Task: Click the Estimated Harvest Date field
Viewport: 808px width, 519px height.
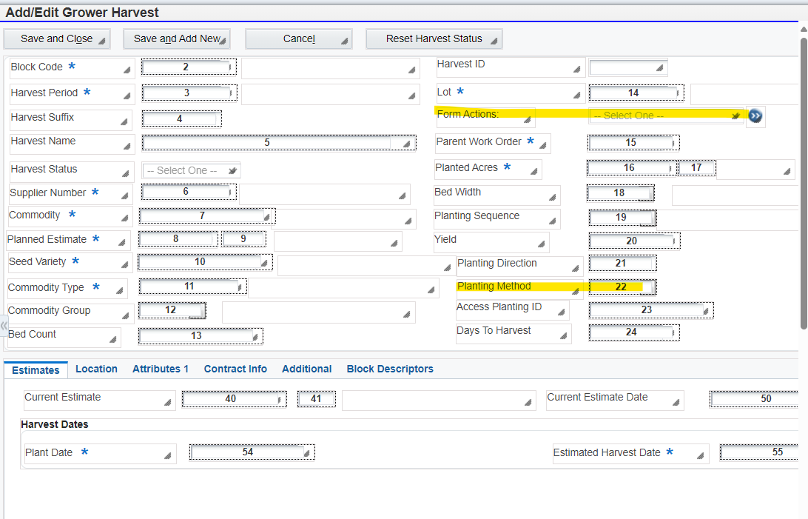Action: tap(759, 452)
